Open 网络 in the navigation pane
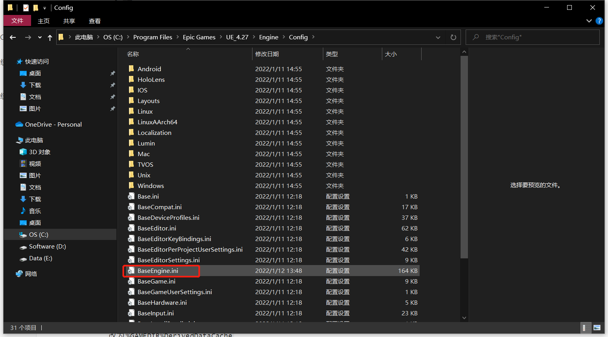The height and width of the screenshot is (337, 608). tap(31, 274)
